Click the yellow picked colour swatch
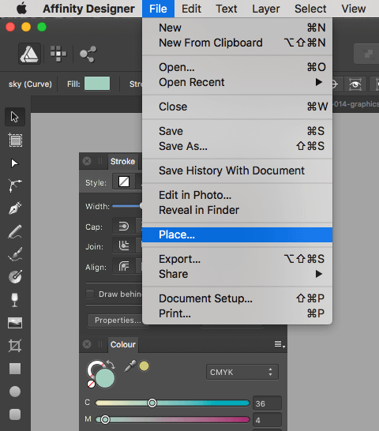The height and width of the screenshot is (431, 379). [x=144, y=366]
